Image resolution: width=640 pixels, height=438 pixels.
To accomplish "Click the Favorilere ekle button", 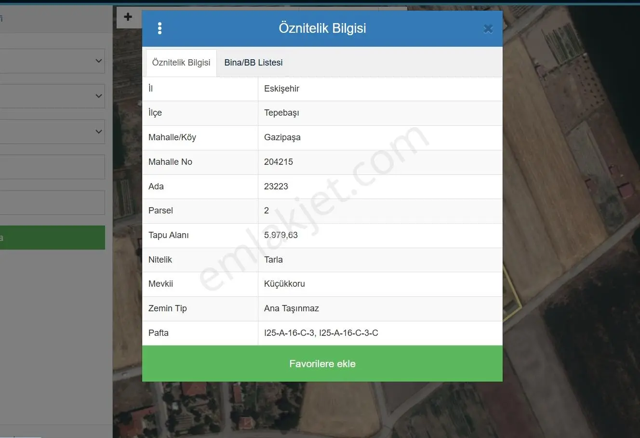I will pos(322,364).
